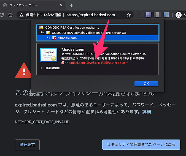Click the 詳細設定 button
The height and width of the screenshot is (156, 186).
27,145
